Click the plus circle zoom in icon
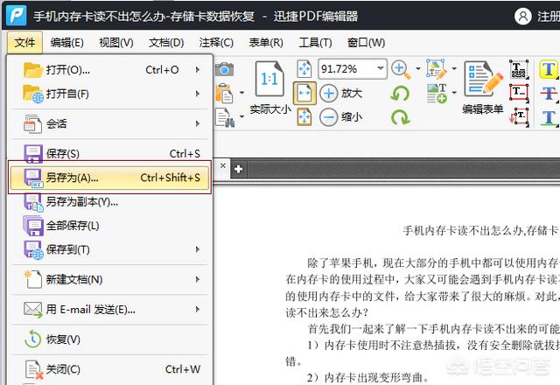The height and width of the screenshot is (385, 560). click(x=329, y=94)
